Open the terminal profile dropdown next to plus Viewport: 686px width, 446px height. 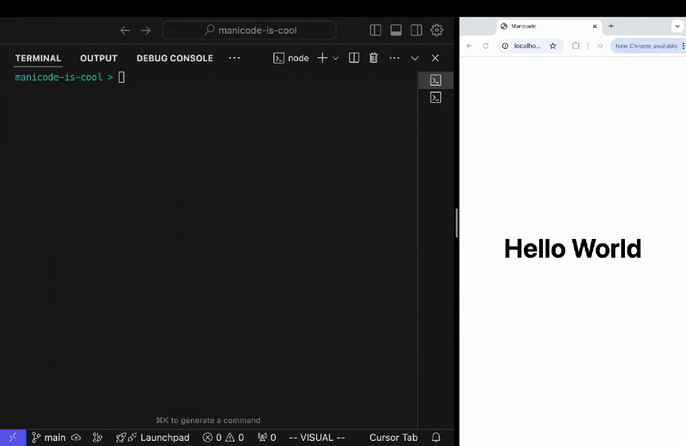[336, 58]
